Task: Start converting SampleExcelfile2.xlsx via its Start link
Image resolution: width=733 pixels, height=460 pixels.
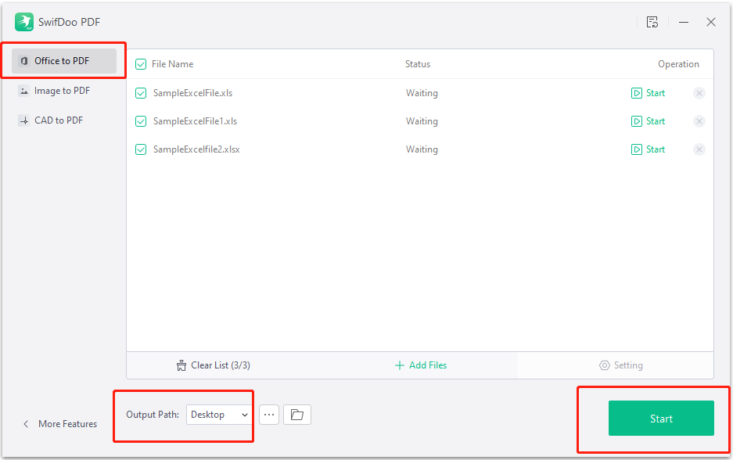Action: coord(648,149)
